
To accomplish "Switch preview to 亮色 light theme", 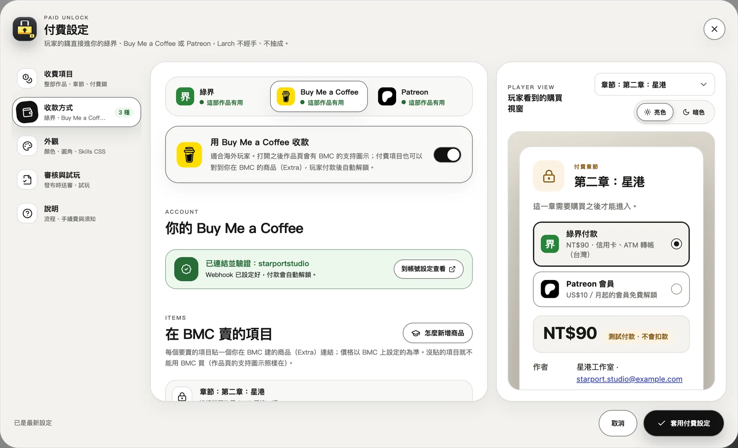I will (655, 112).
